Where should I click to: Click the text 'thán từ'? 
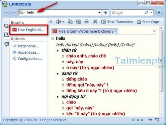(69, 50)
